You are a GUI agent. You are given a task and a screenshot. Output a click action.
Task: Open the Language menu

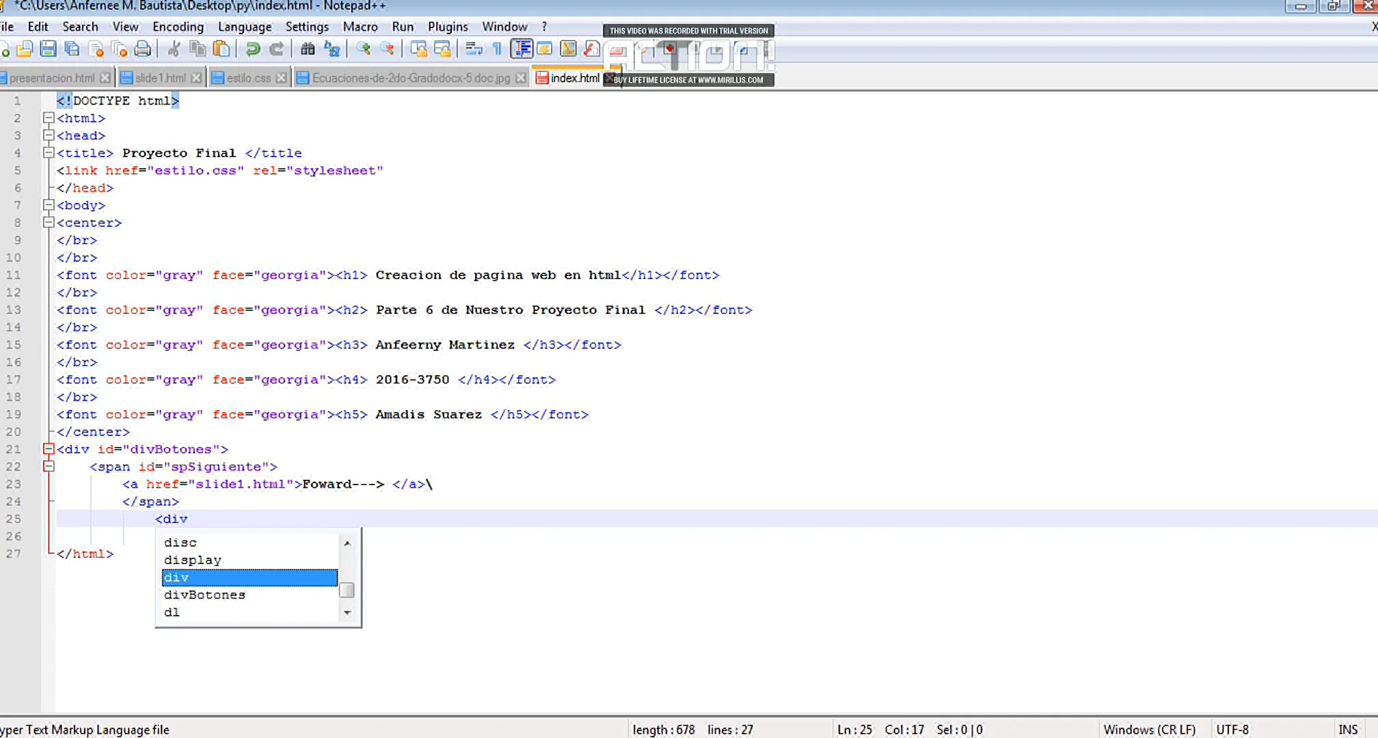coord(245,27)
